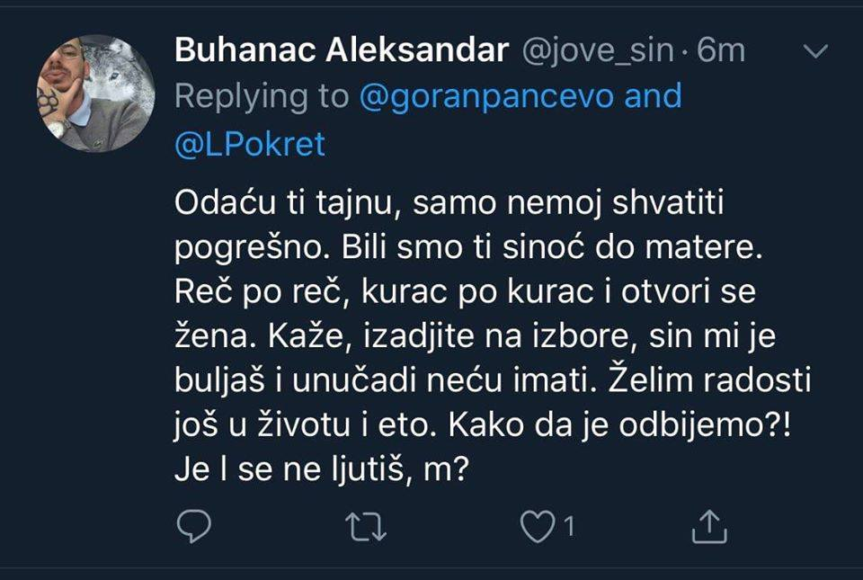Open the round profile picture of jove_sin
863x580 pixels.
tap(95, 93)
